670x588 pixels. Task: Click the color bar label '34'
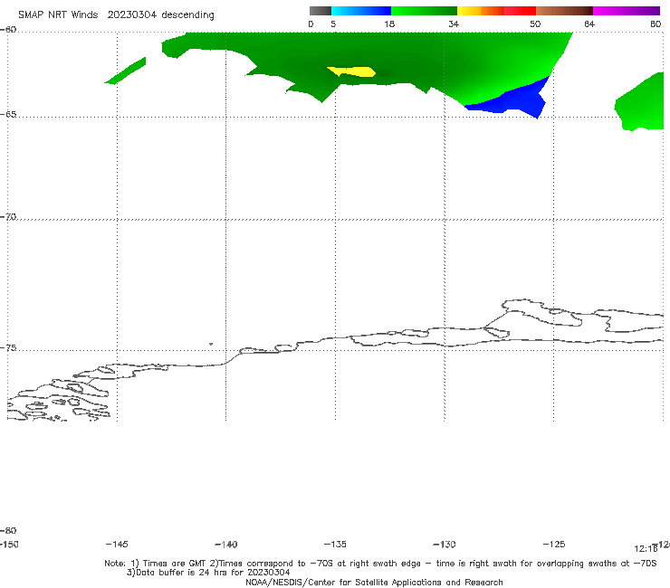click(454, 24)
